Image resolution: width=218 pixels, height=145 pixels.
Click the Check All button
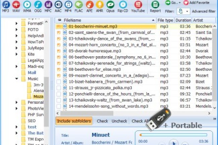(140, 121)
